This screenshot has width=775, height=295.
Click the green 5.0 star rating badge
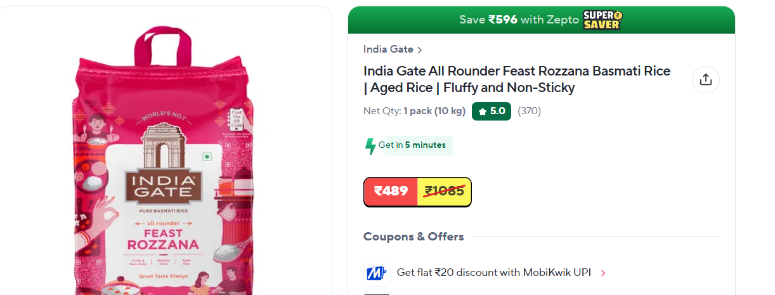coord(491,111)
